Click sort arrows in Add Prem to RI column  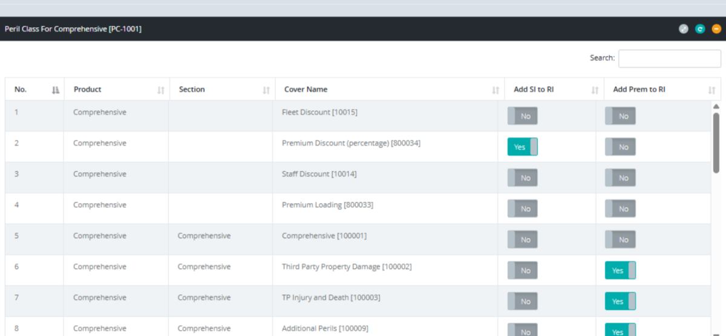[x=711, y=90]
